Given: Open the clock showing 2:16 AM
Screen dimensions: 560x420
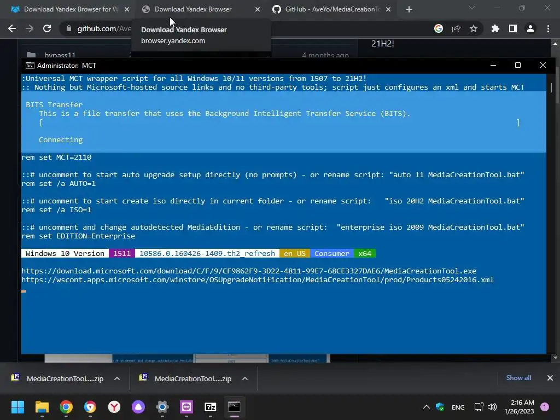Looking at the screenshot, I should (519, 407).
